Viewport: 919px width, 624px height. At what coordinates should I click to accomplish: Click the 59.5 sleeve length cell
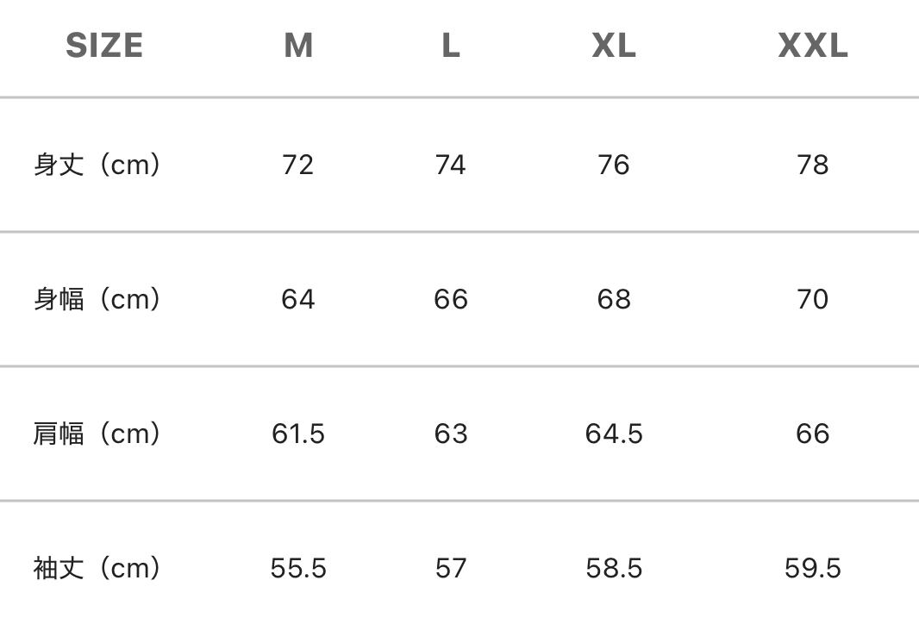(813, 568)
